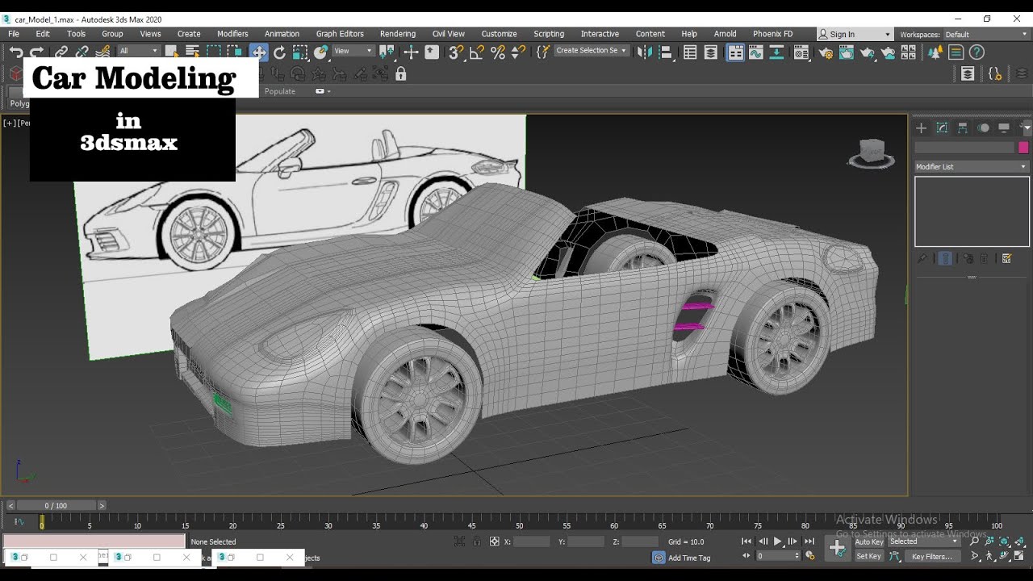
Task: Open the Curve Editor
Action: 756,52
